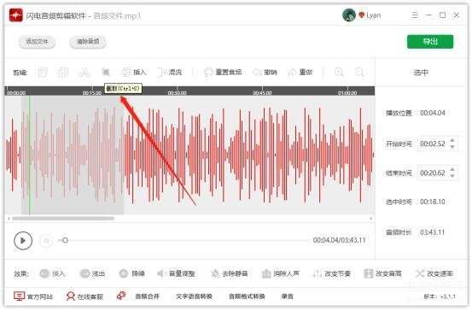This screenshot has width=472, height=311.
Task: Click the 混流 mix tool
Action: [x=170, y=73]
